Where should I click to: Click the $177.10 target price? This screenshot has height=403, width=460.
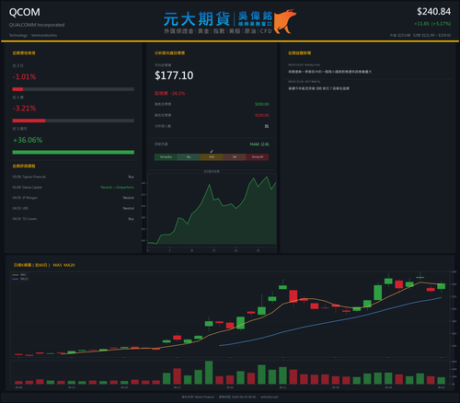(x=174, y=75)
